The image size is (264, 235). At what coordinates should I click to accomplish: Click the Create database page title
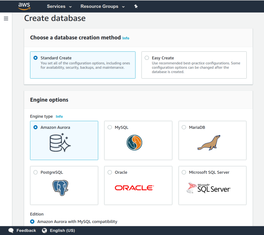click(x=55, y=18)
